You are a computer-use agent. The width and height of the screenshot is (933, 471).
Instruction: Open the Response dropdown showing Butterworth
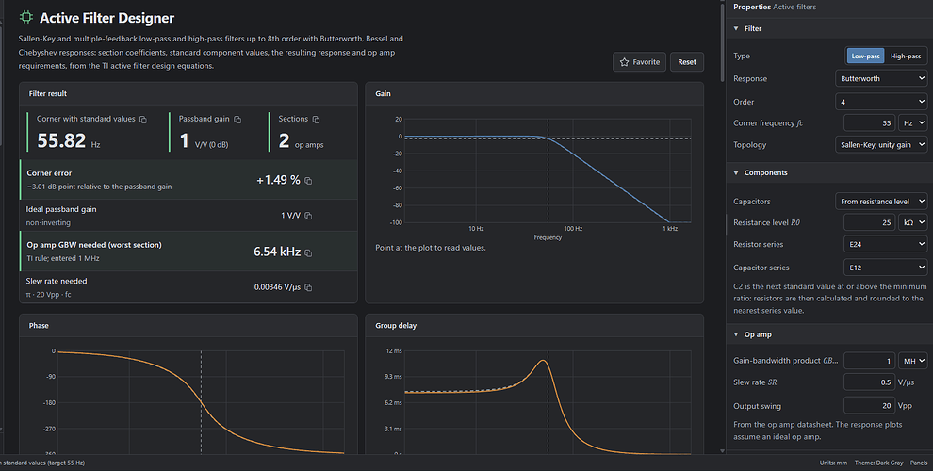tap(881, 78)
